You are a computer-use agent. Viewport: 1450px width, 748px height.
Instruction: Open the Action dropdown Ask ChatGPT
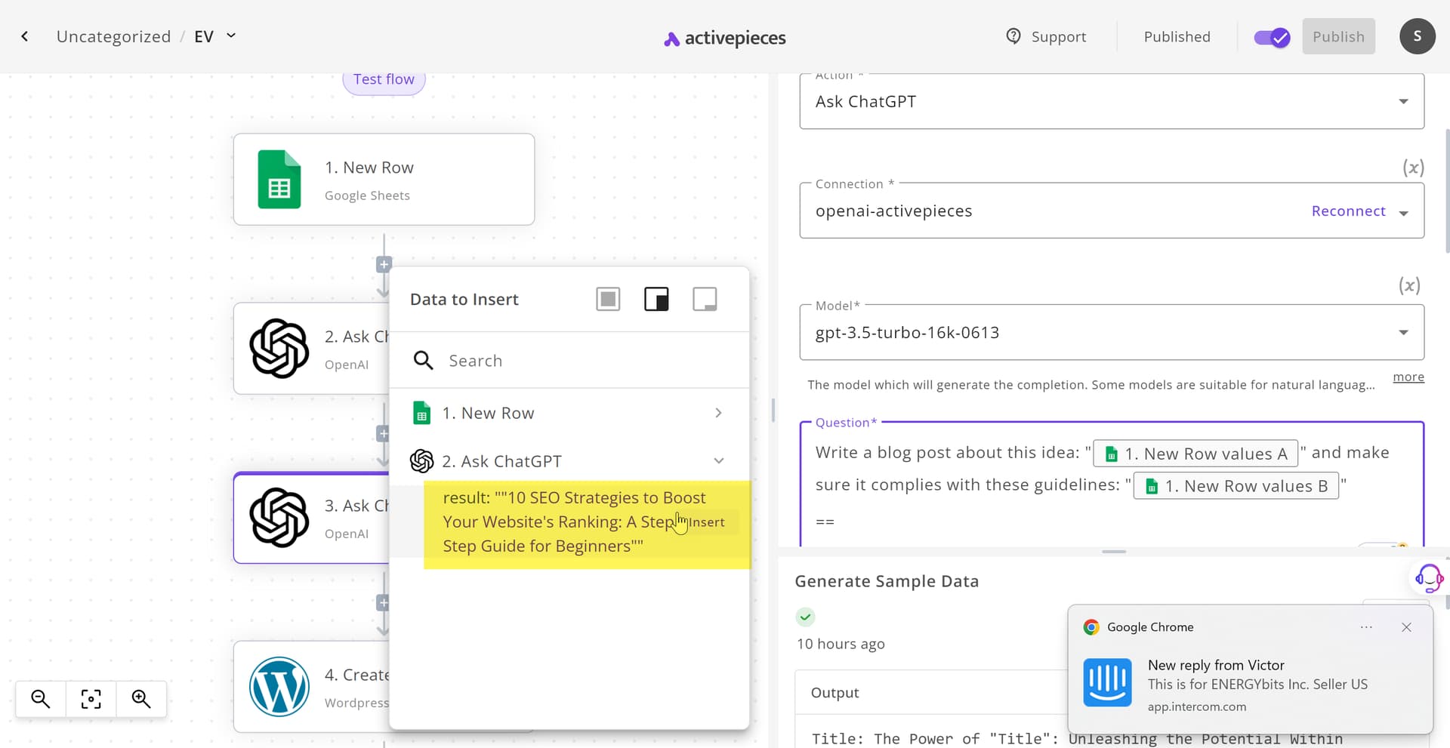pos(1112,102)
